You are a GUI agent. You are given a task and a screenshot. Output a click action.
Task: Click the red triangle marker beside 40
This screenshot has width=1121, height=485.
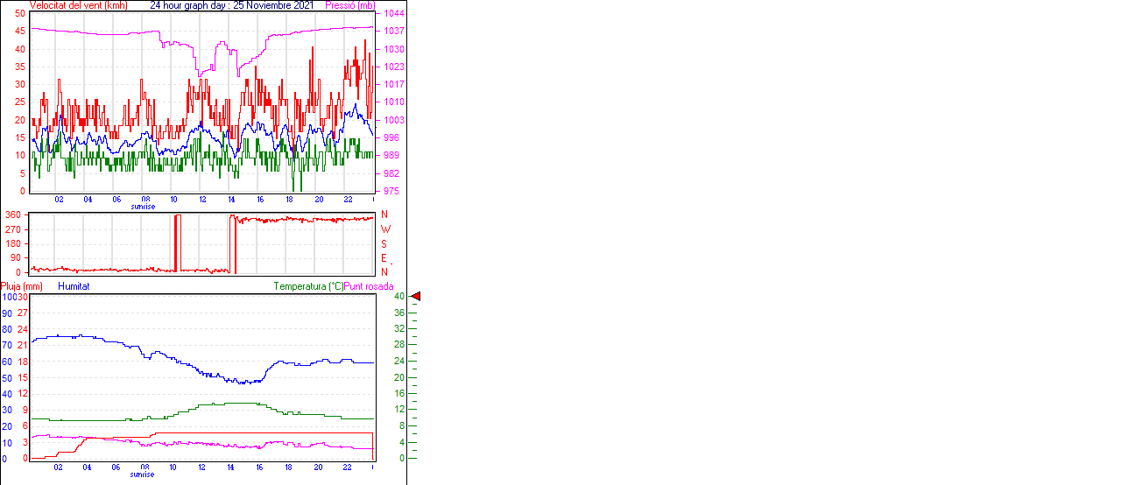point(416,297)
